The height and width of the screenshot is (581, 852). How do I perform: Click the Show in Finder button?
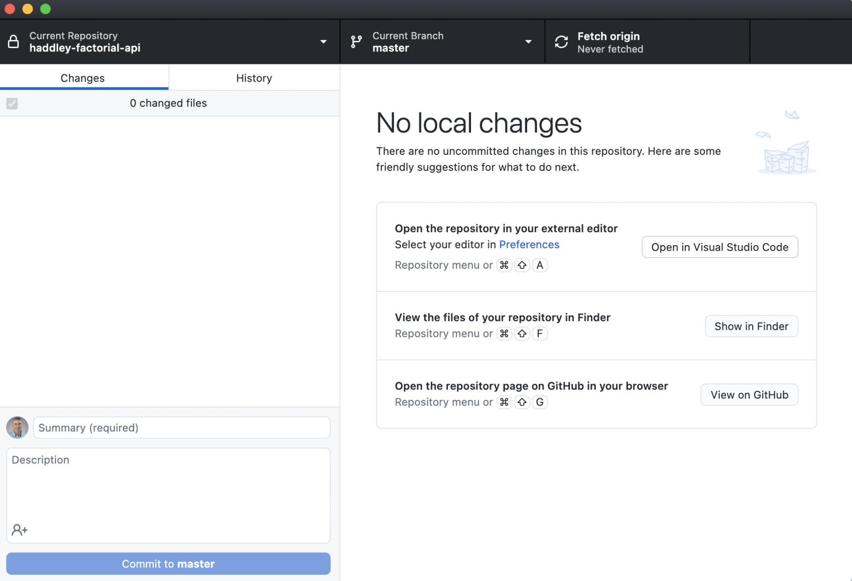point(751,326)
